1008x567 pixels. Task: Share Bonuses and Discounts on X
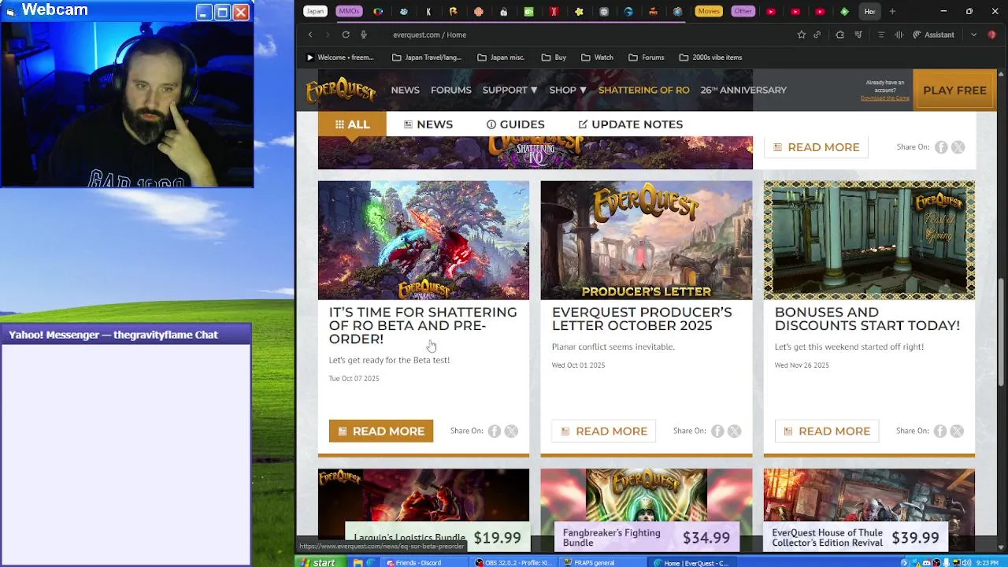pos(958,431)
